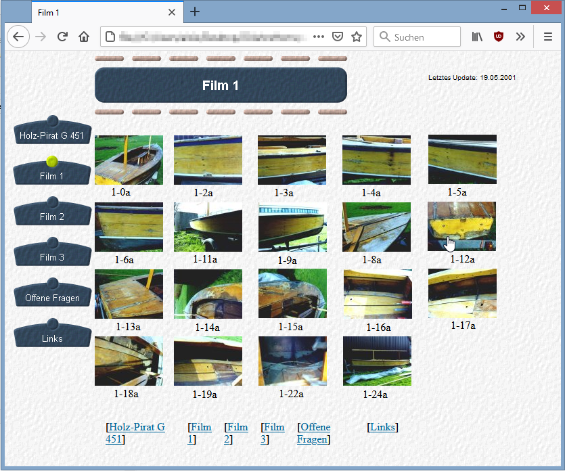The image size is (565, 471).
Task: Open the hamburger application menu
Action: (548, 37)
